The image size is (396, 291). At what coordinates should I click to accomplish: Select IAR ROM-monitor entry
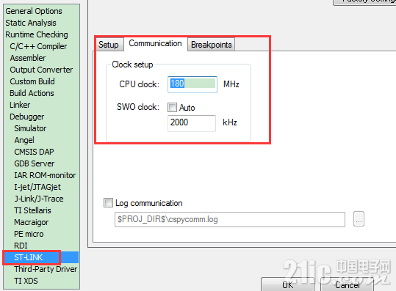(45, 175)
